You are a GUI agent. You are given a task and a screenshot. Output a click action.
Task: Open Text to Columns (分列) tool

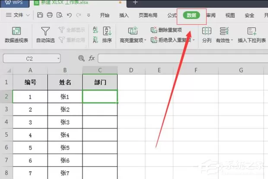click(207, 35)
